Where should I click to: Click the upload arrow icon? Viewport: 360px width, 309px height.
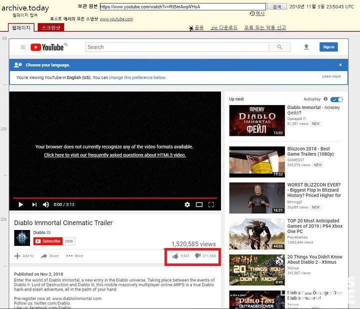(x=306, y=47)
